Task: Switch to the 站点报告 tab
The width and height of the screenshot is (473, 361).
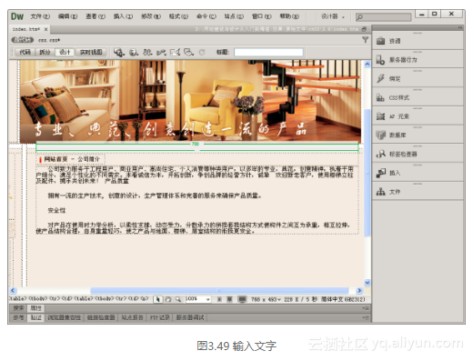Action: (132, 317)
